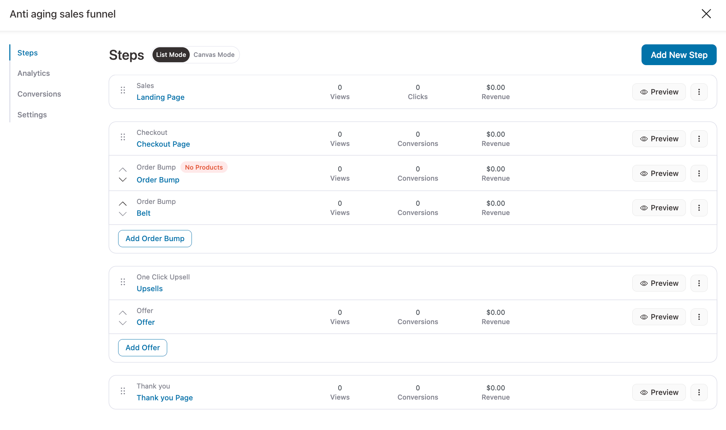726x430 pixels.
Task: Click the Anti aging sales funnel title
Action: 63,14
